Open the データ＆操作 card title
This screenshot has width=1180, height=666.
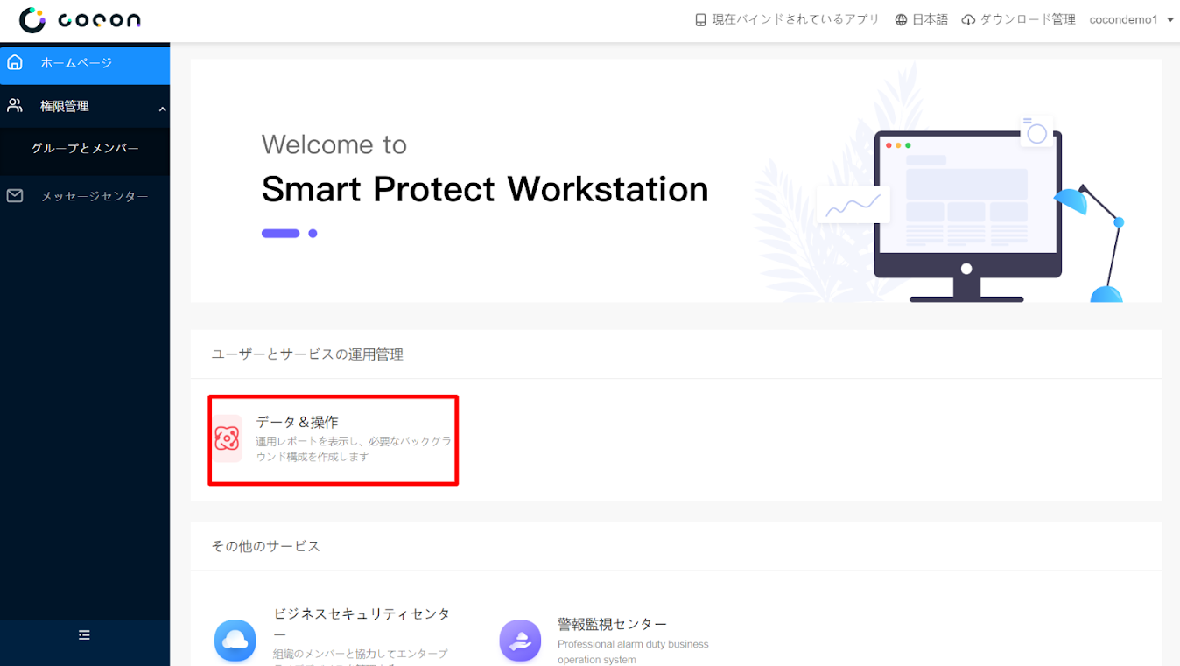coord(297,422)
